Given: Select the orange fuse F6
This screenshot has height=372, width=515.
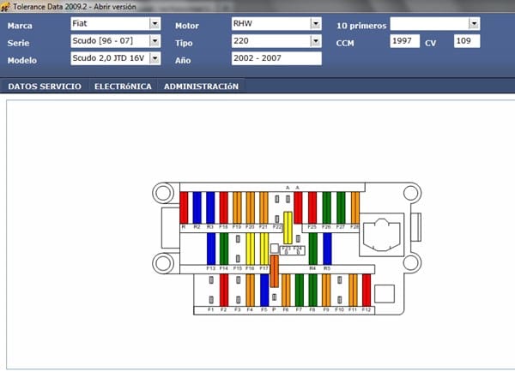Looking at the screenshot, I should (x=286, y=291).
